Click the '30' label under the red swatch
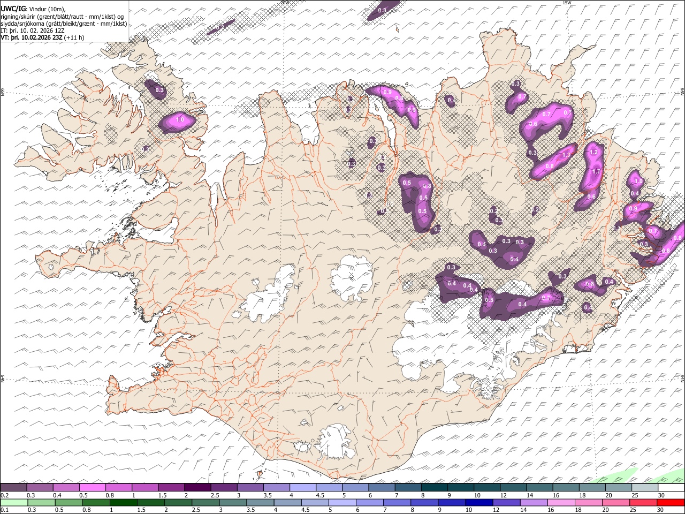The width and height of the screenshot is (685, 514). (660, 510)
